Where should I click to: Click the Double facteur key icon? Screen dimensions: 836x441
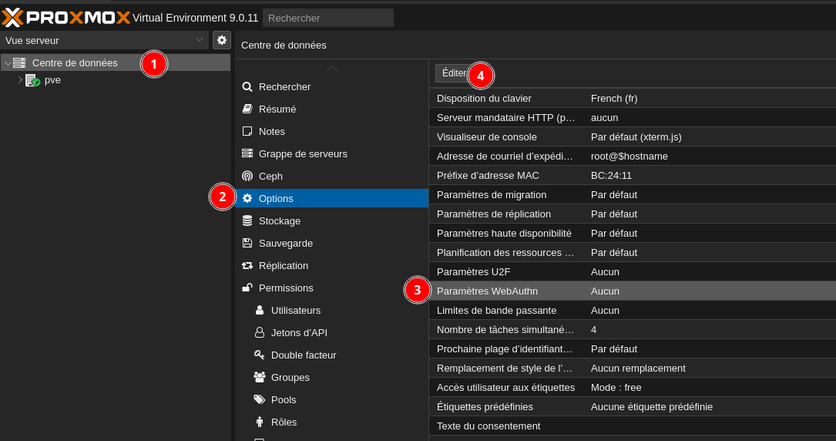pos(260,355)
